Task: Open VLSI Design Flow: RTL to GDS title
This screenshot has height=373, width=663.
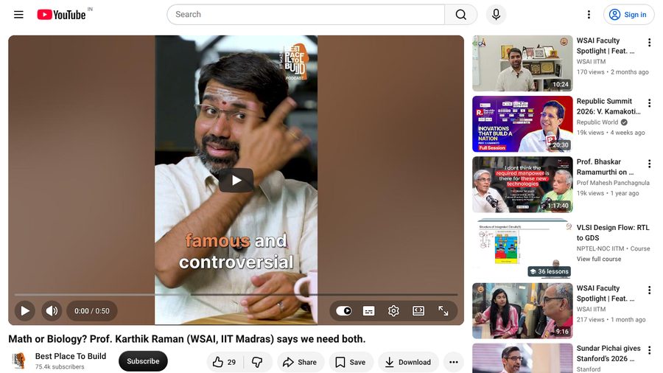Action: [613, 233]
